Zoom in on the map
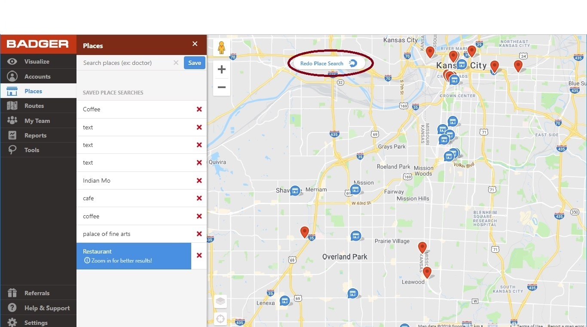Screen dimensions: 587x327 222,69
